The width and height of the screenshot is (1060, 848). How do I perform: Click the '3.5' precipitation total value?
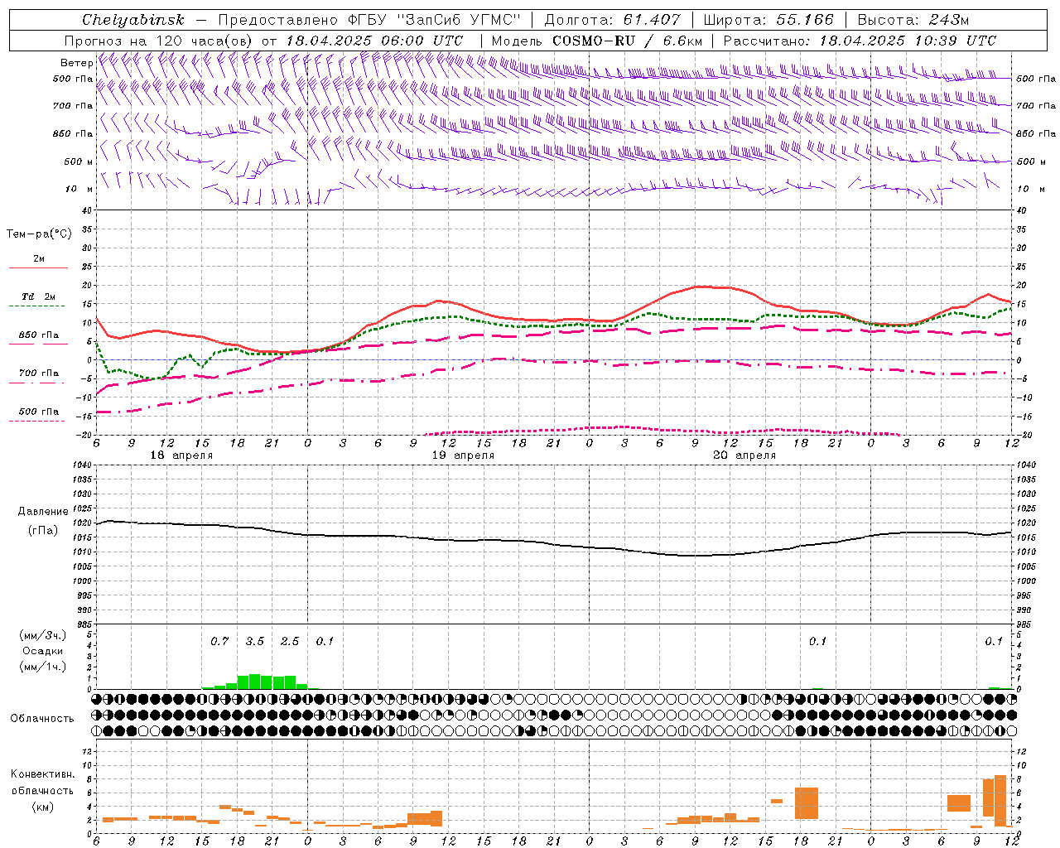[x=255, y=641]
